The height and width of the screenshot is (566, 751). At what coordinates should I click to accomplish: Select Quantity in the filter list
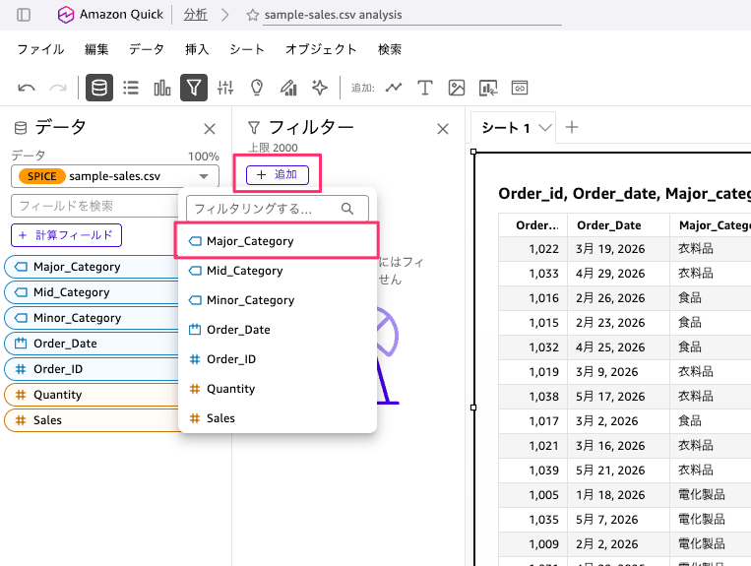(278, 389)
